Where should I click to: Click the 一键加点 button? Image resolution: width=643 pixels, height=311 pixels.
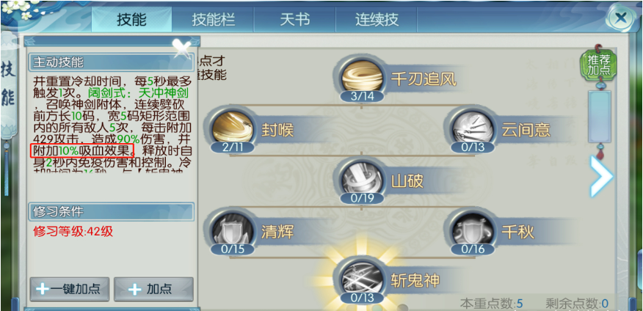click(x=69, y=289)
